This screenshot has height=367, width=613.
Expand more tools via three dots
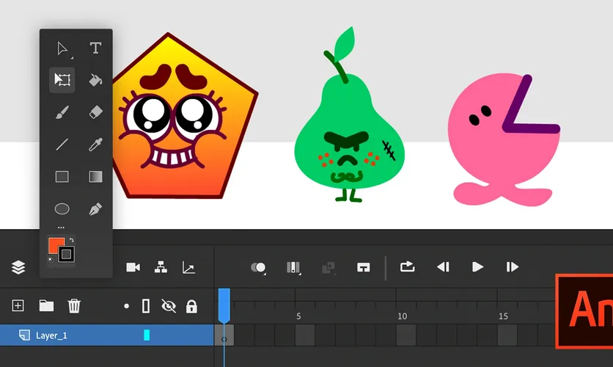point(61,227)
